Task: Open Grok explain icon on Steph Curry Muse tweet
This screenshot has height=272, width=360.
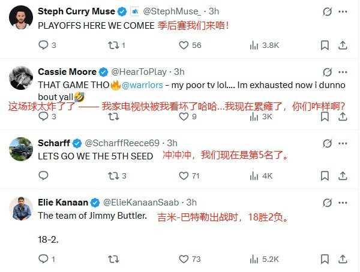Action: point(327,11)
